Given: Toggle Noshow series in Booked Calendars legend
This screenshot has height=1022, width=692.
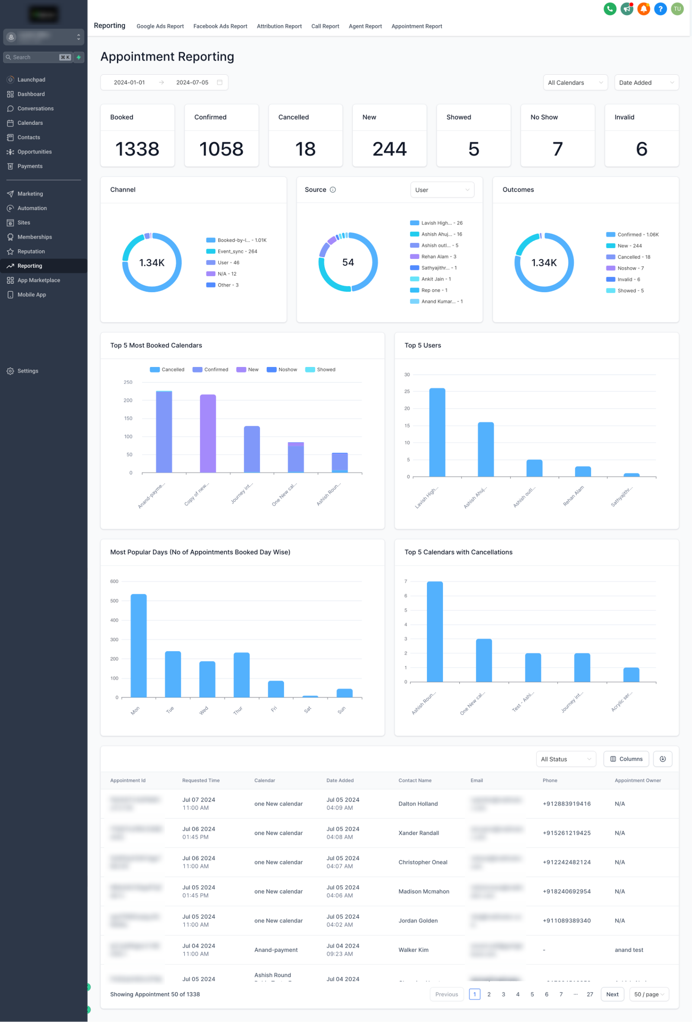Looking at the screenshot, I should pyautogui.click(x=282, y=369).
